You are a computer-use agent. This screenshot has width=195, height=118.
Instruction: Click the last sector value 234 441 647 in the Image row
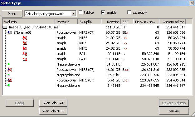pyautogui.click(x=176, y=27)
